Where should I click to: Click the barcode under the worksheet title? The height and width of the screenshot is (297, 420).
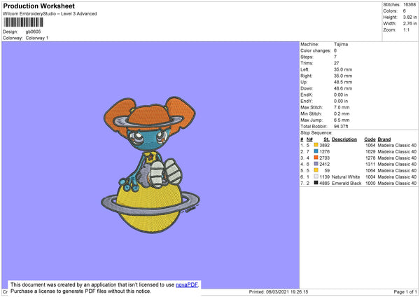tap(24, 22)
